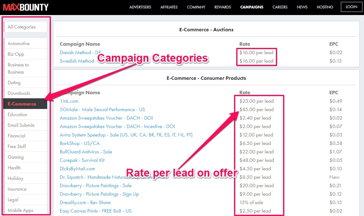Click the $23.00 per lead rate
Screen dimensions: 364x216
257,101
